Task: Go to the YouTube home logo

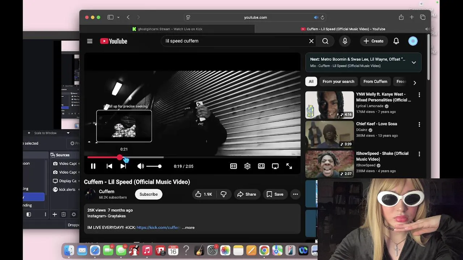Action: point(114,41)
